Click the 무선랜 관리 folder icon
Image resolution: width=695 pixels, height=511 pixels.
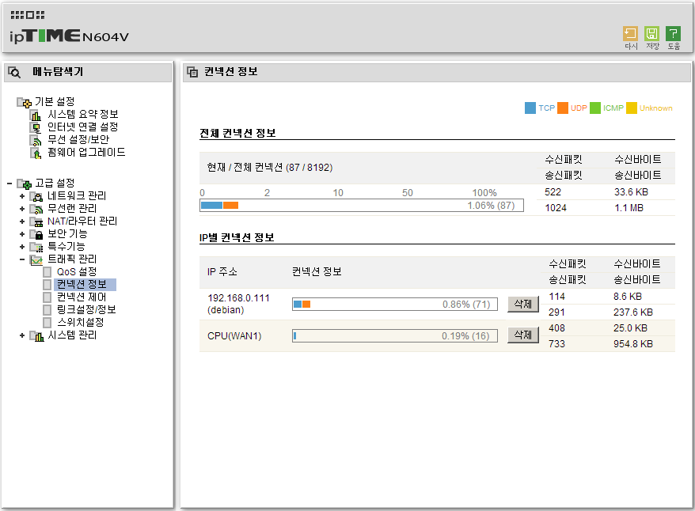36,209
